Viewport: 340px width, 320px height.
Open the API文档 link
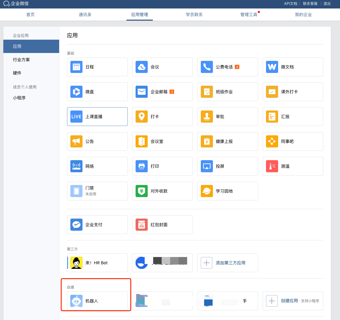click(291, 3)
